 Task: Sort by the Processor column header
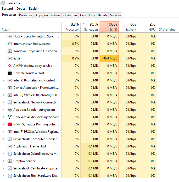[x=71, y=27]
